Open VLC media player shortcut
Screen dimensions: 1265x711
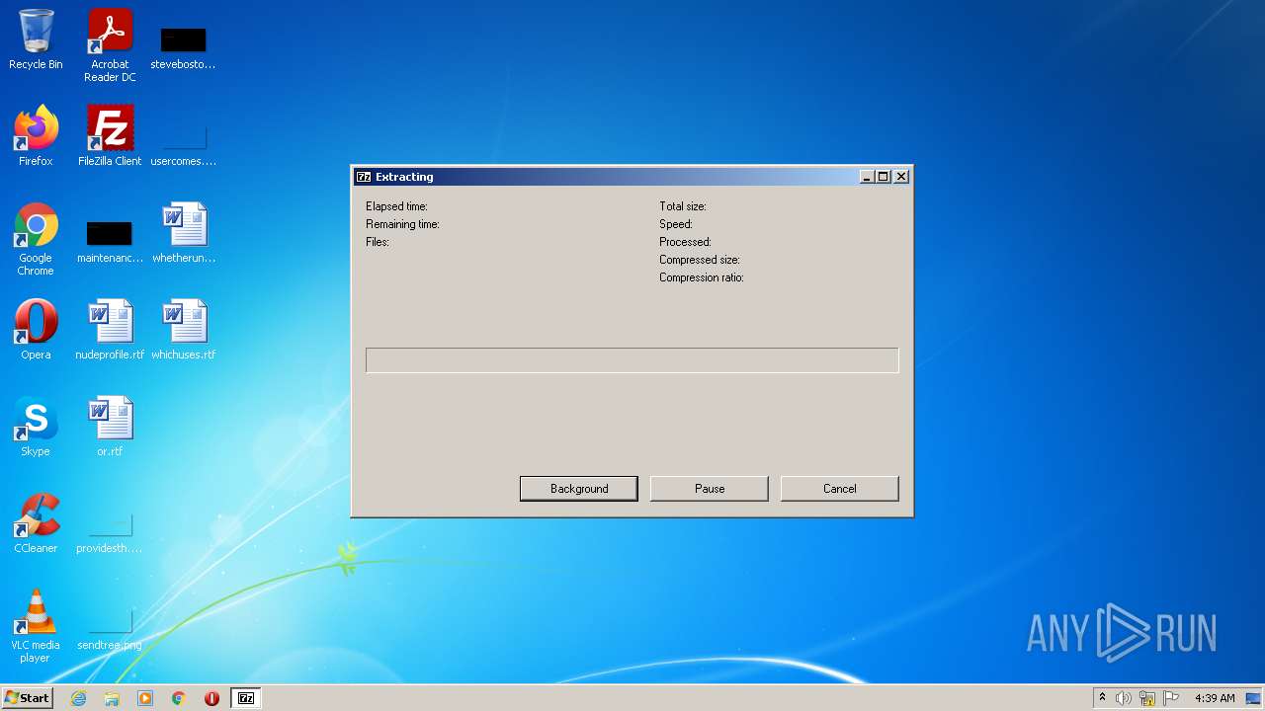coord(36,626)
